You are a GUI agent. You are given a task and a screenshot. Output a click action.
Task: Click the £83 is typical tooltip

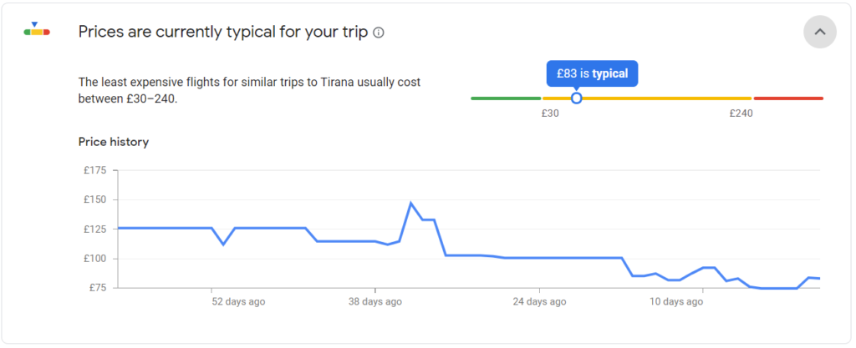tap(592, 73)
